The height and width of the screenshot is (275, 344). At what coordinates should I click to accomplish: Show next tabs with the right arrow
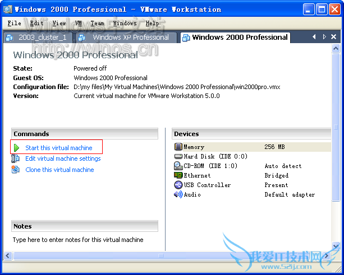point(324,37)
